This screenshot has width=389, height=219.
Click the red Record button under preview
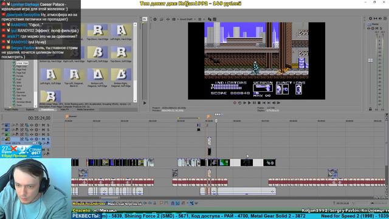coord(235,103)
